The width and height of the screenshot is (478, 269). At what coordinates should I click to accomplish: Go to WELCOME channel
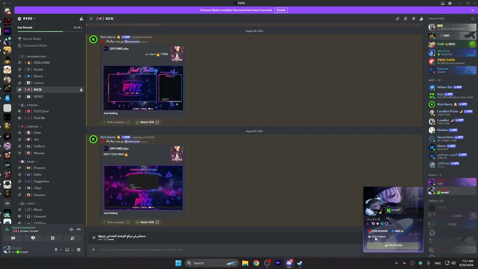point(50,63)
